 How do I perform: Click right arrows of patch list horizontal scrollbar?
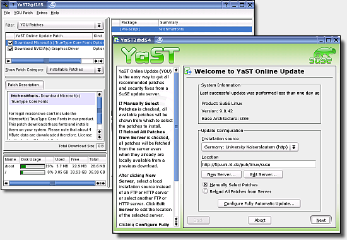coord(98,61)
